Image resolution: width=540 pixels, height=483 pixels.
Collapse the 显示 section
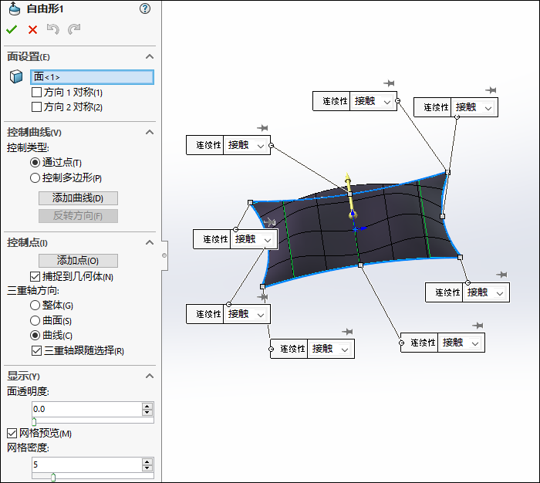point(150,376)
